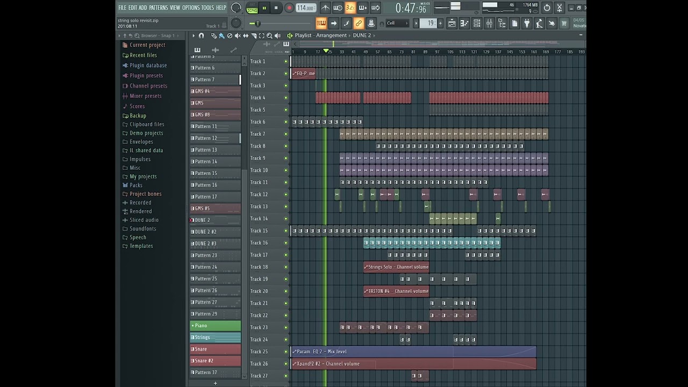The width and height of the screenshot is (688, 387).
Task: Toggle the playlist snap magnet icon
Action: coord(201,35)
